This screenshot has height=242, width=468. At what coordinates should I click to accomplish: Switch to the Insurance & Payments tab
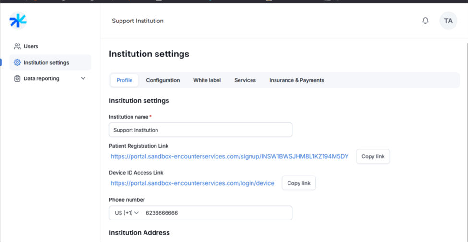(x=296, y=80)
